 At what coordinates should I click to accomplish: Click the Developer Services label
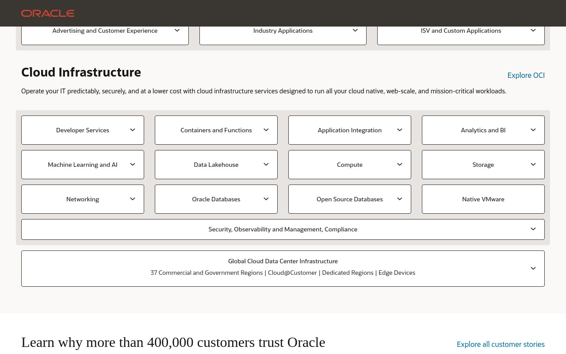click(x=83, y=130)
